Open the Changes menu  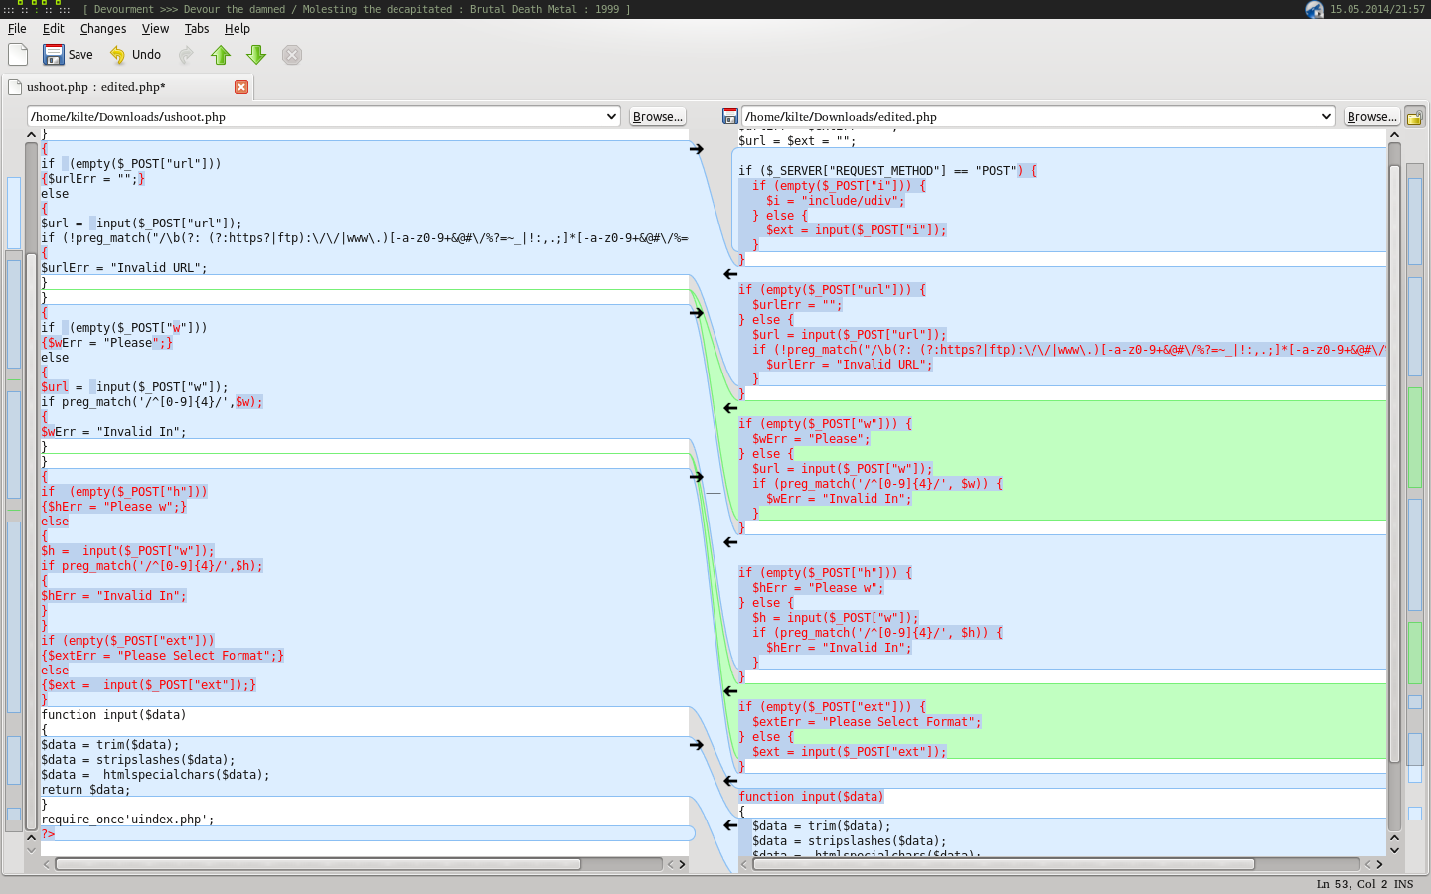(103, 29)
